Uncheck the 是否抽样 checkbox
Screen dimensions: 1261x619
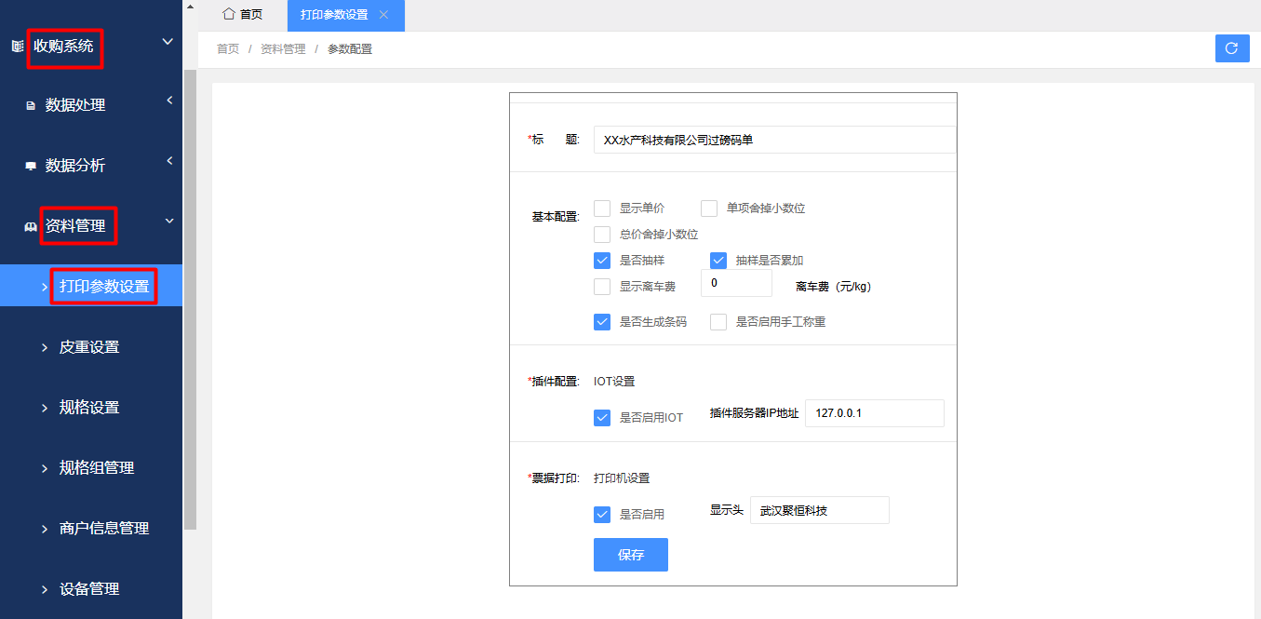click(602, 261)
